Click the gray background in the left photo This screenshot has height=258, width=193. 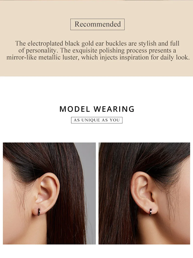pos(90,164)
